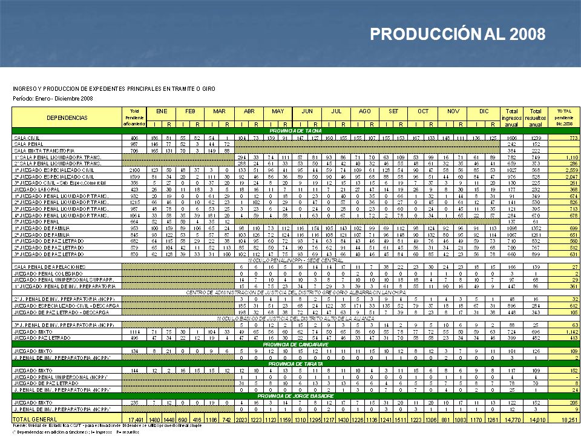Click the "Total resueltos anual" header
The image size is (581, 436).
point(536,117)
